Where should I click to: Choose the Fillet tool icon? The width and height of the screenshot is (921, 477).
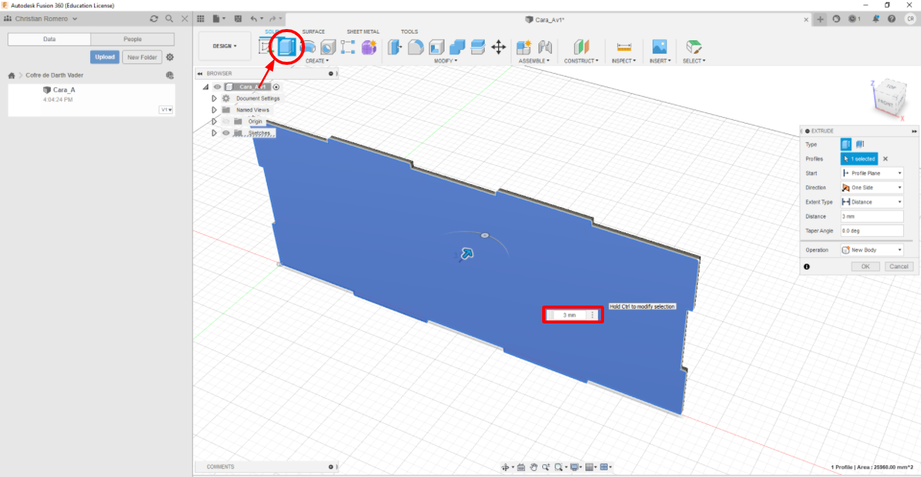pyautogui.click(x=416, y=47)
